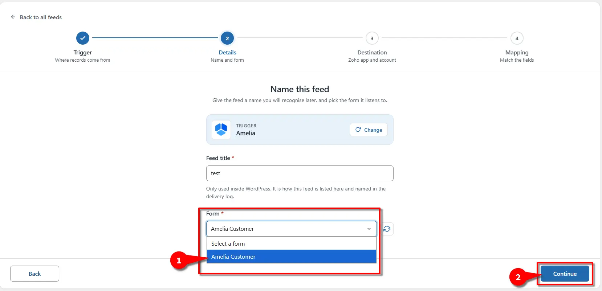Image resolution: width=602 pixels, height=291 pixels.
Task: Click the 'Trigger' step label
Action: [x=82, y=53]
